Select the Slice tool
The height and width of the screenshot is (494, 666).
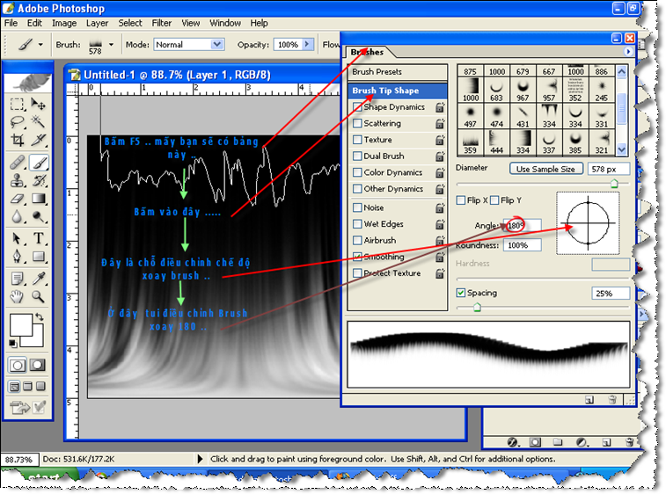pos(38,140)
